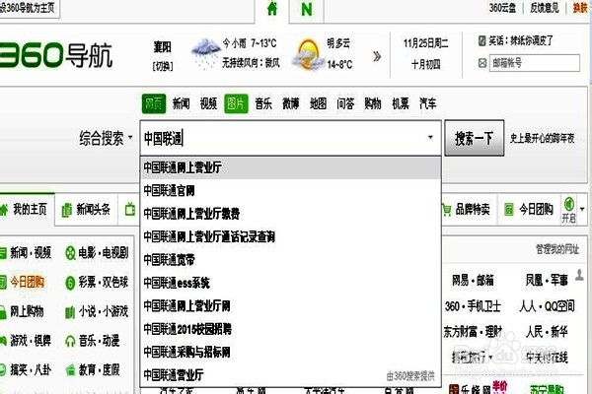592x394 pixels.
Task: Focus the 邮箱帐号 input field
Action: point(535,63)
